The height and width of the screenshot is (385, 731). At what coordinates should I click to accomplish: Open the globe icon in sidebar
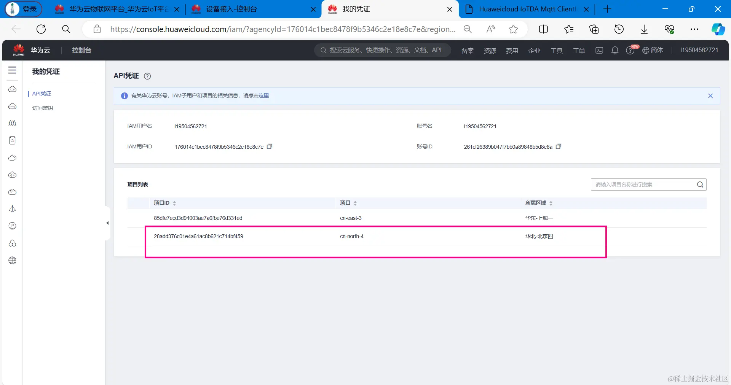coord(12,261)
